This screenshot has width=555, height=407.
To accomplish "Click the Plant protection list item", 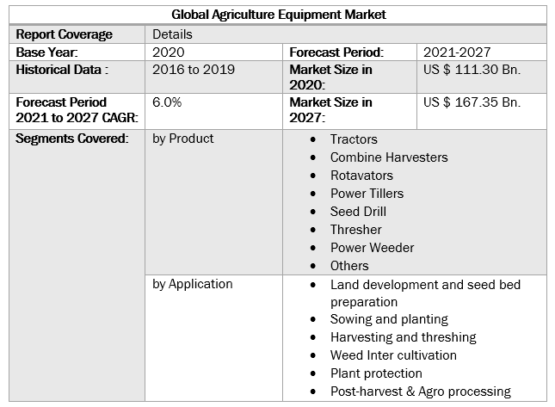I will (376, 373).
